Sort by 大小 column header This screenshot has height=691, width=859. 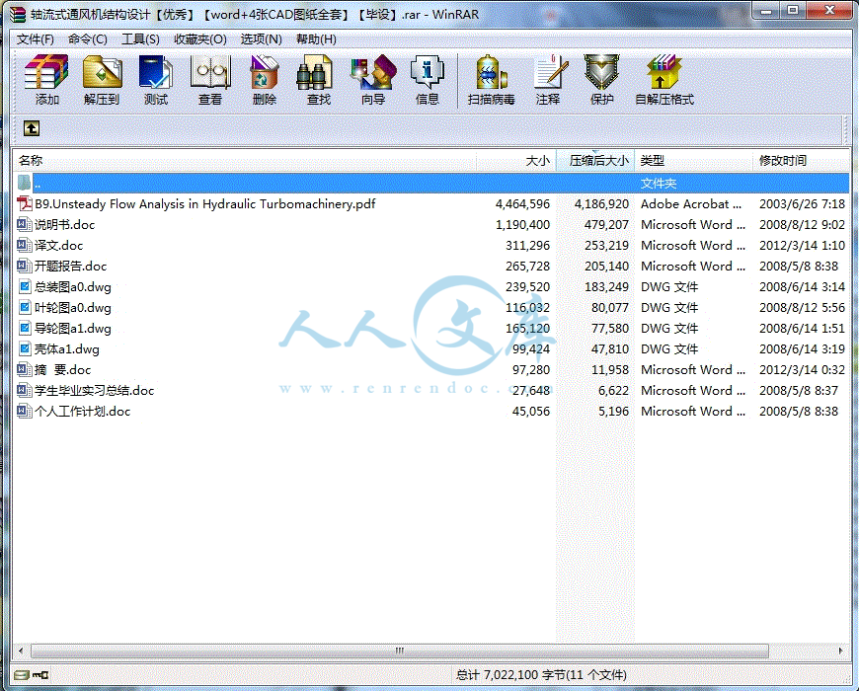(x=516, y=161)
